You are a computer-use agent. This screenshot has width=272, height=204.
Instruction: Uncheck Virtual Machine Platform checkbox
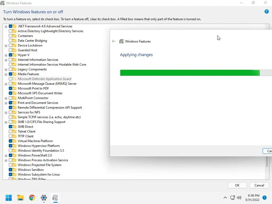(10, 141)
